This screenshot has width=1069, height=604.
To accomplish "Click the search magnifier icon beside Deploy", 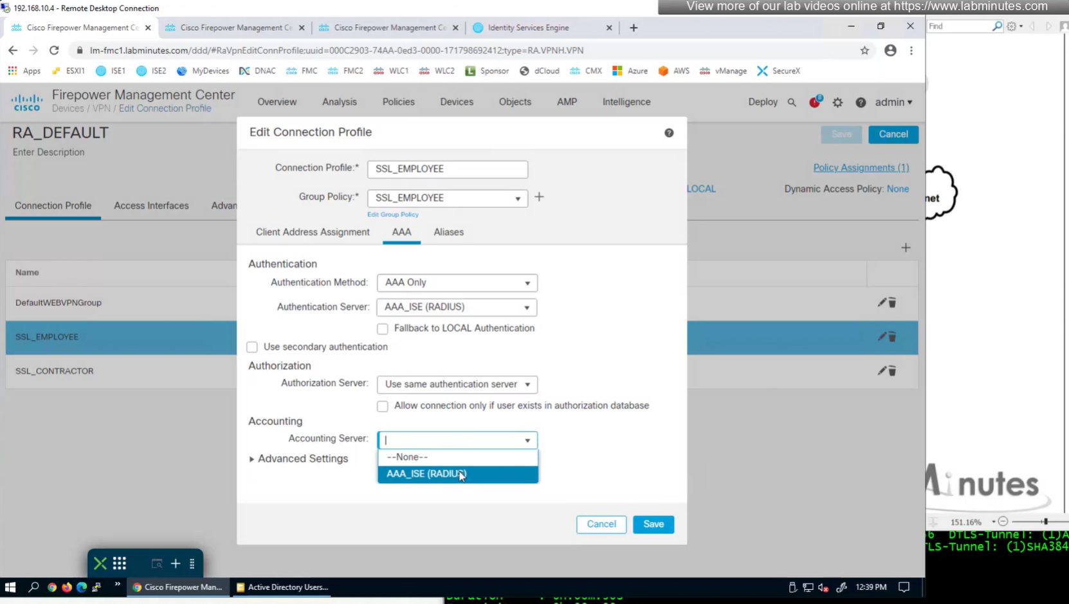I will point(792,102).
